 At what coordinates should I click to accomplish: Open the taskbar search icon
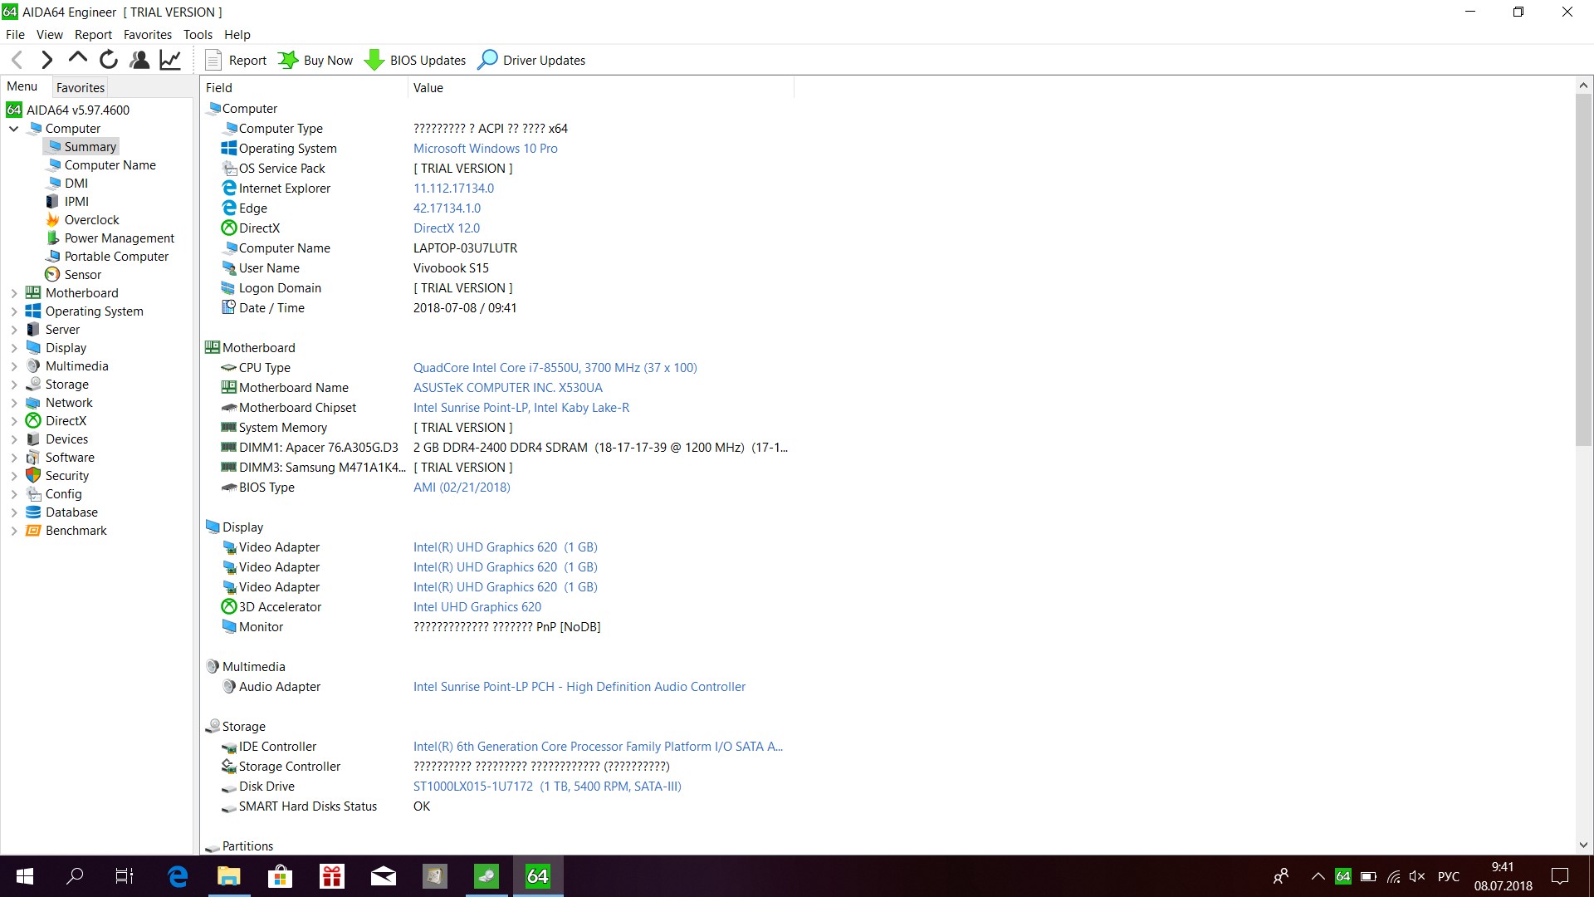click(75, 876)
